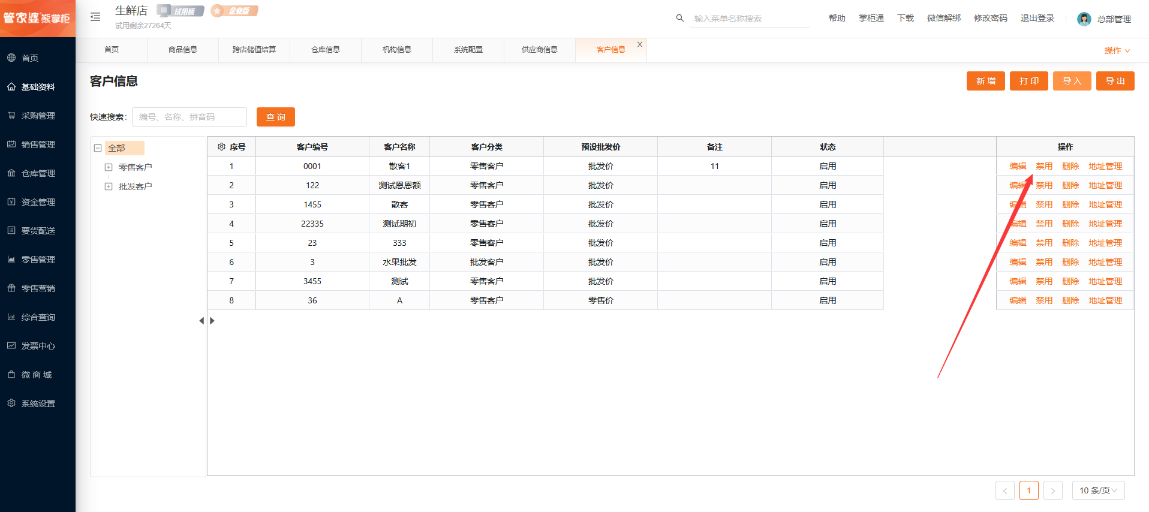Switch to the 系统配置 tab

point(468,50)
